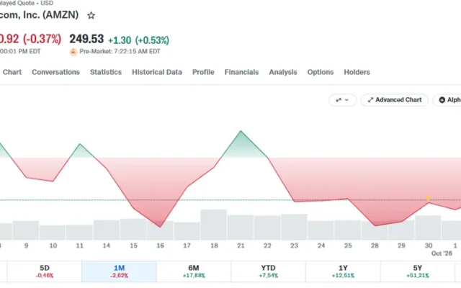Viewport: 461px width, 288px height.
Task: Open the Analysis tab
Action: [283, 72]
